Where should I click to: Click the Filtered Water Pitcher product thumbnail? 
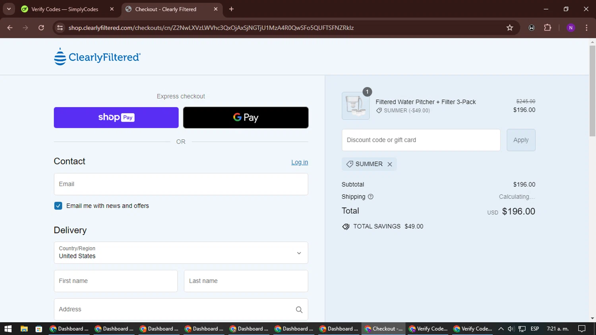[x=356, y=106]
